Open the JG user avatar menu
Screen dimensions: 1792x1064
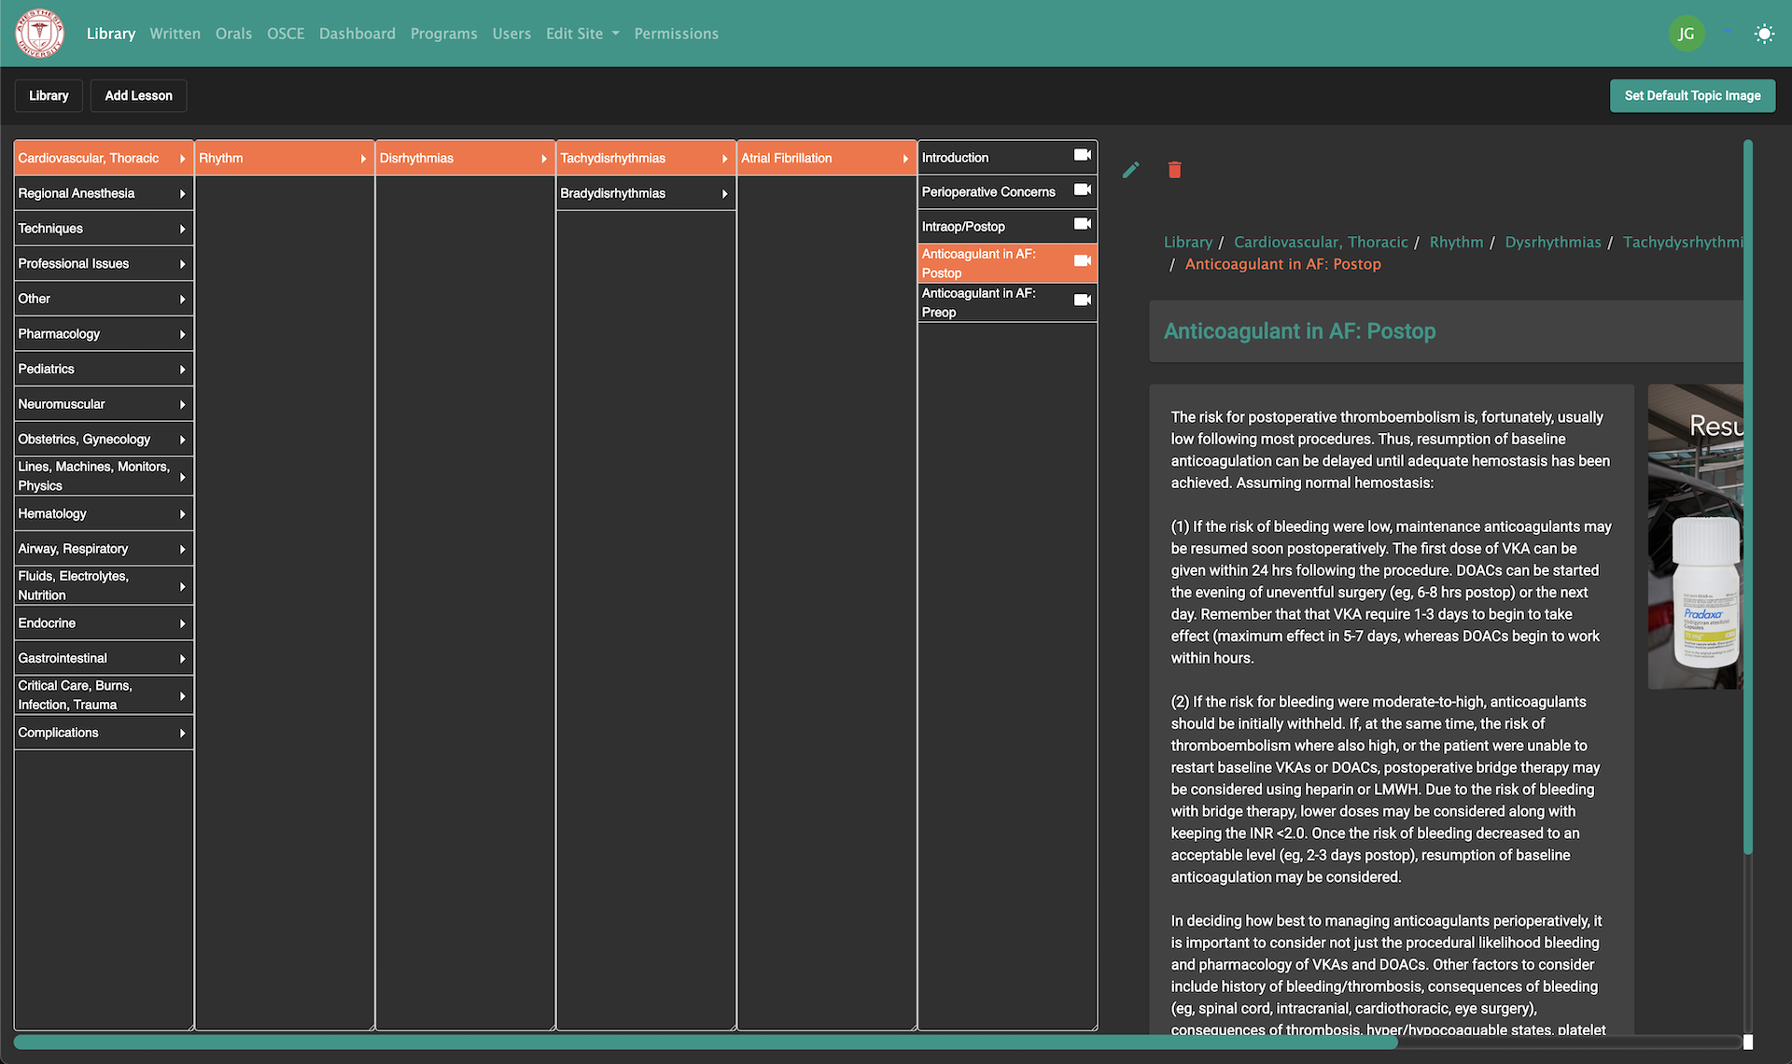(1686, 34)
